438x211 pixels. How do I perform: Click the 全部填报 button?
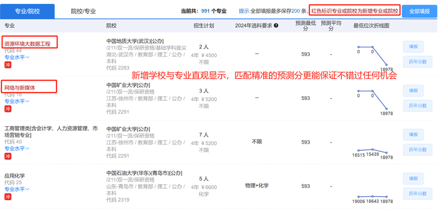click(x=420, y=11)
